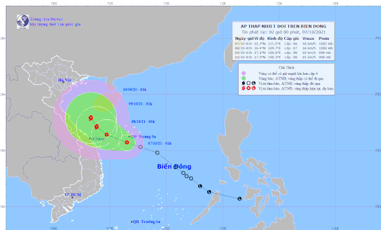381x230 pixels.
Task: Click the open track circle nearest the westernmost L marker
Action: [191, 178]
